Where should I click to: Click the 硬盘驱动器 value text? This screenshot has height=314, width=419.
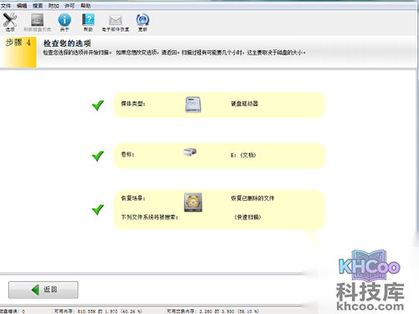(245, 104)
